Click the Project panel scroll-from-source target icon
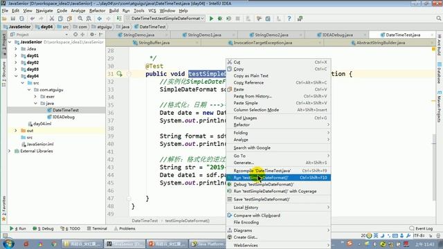This screenshot has height=249, width=443. click(75, 35)
